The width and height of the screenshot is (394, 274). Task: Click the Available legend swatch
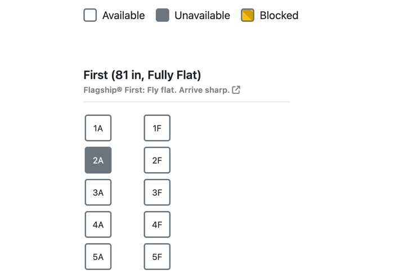coord(90,15)
